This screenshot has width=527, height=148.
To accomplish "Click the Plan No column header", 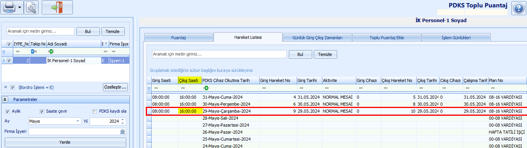I will point(507,80).
